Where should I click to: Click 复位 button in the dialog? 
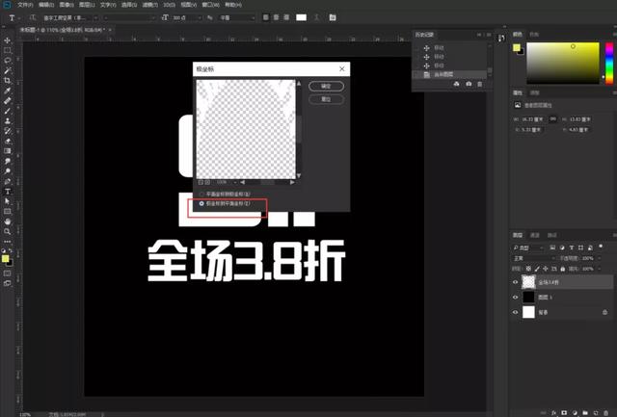[326, 98]
